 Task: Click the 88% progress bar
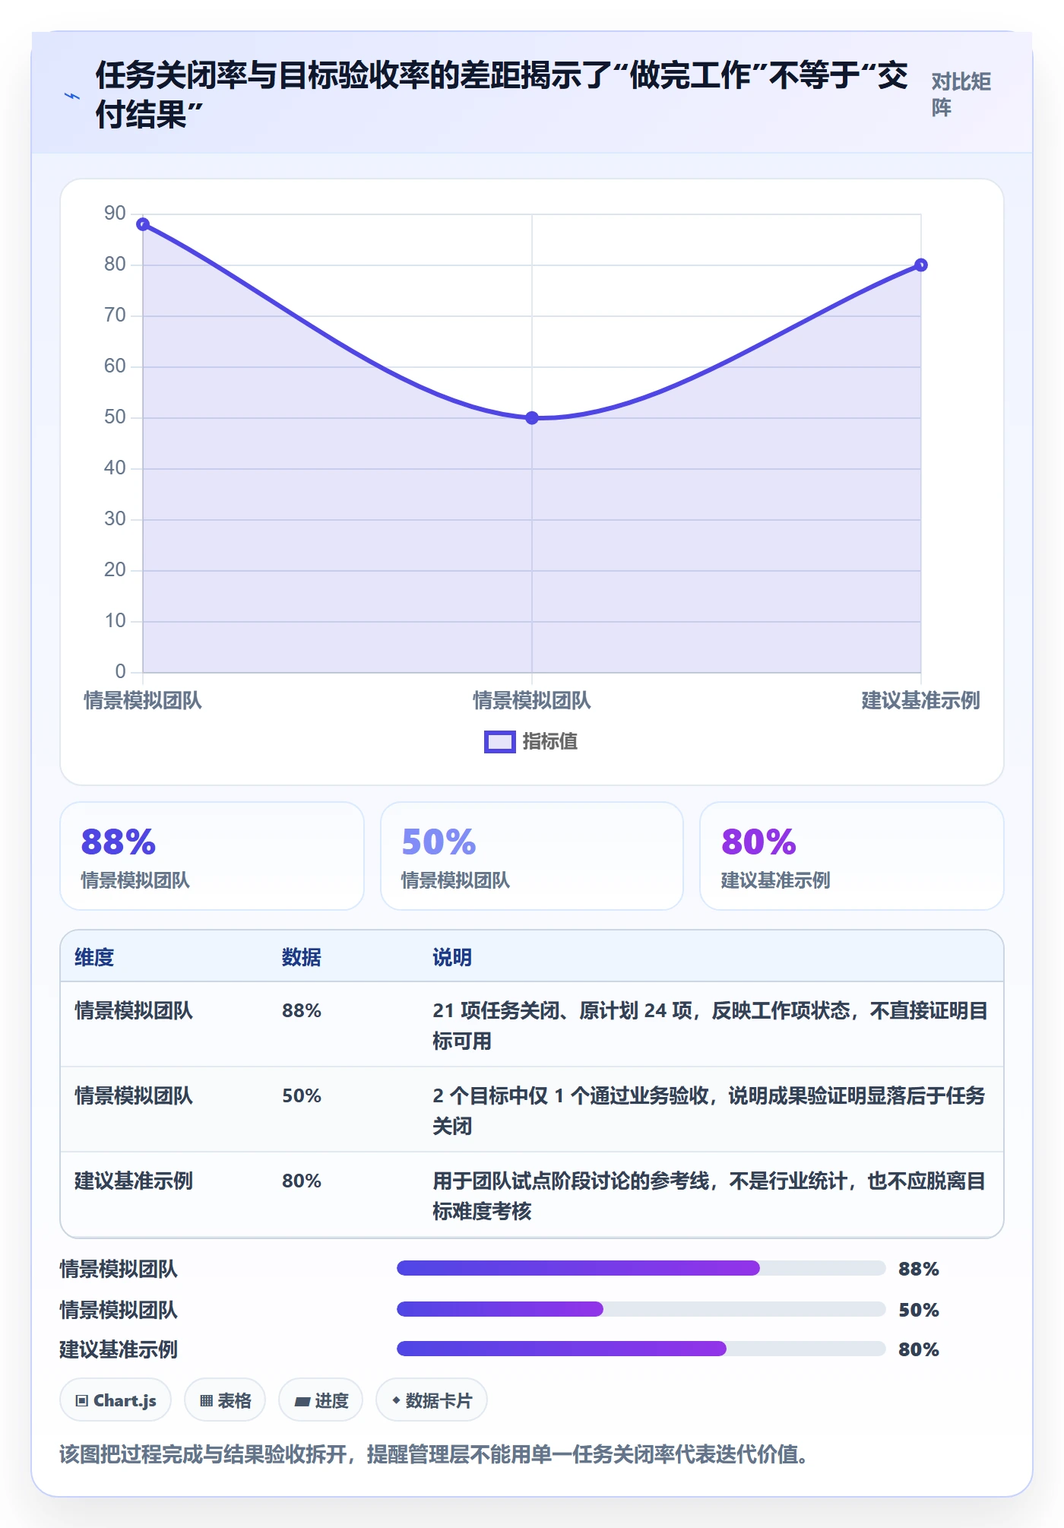641,1268
